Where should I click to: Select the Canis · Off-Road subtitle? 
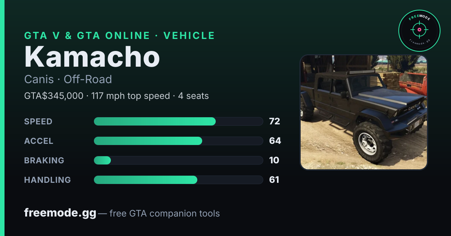tap(68, 79)
